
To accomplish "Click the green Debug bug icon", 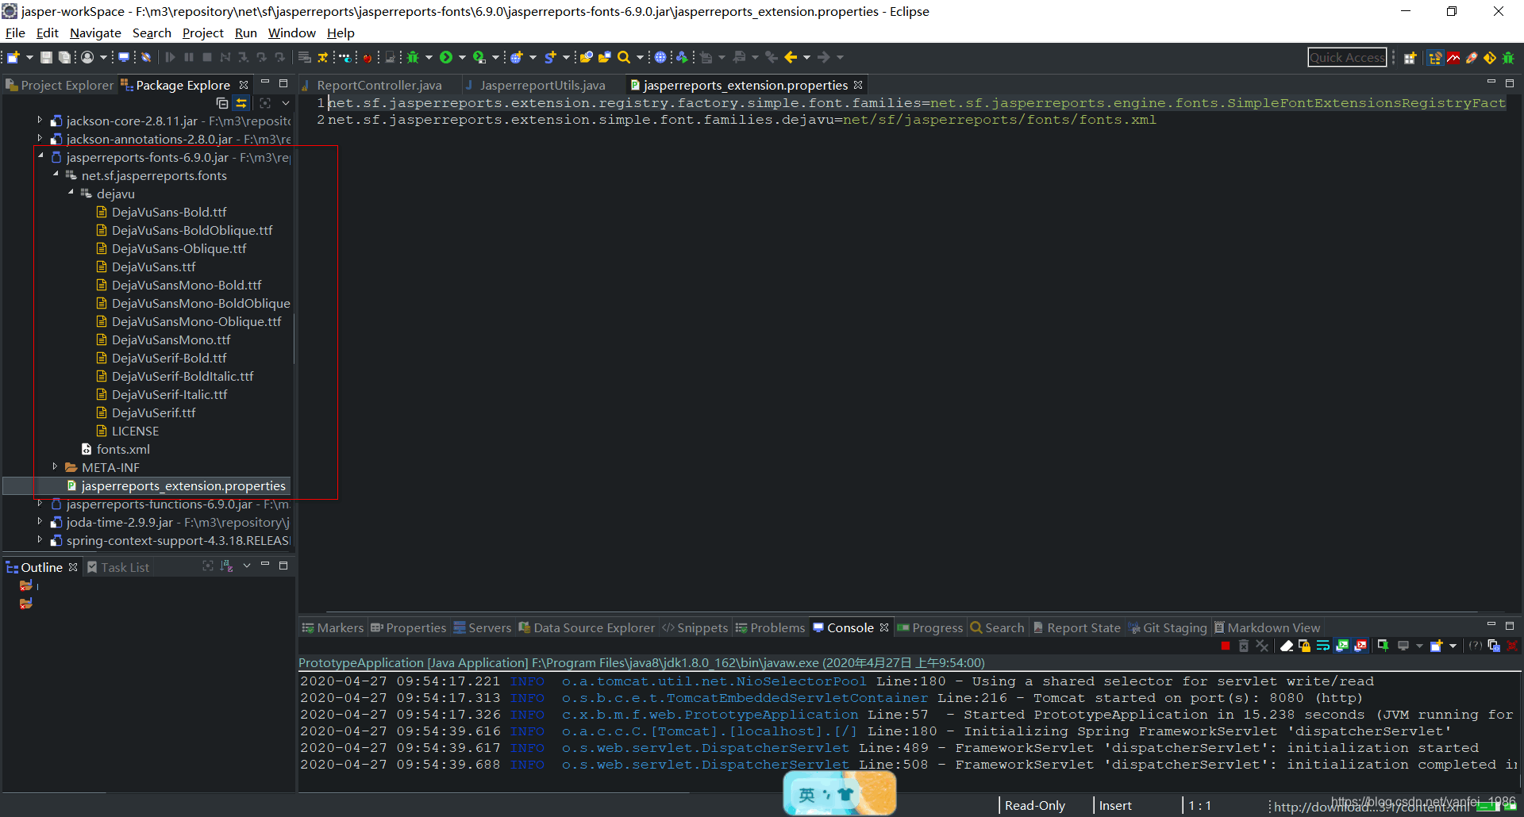I will coord(413,57).
